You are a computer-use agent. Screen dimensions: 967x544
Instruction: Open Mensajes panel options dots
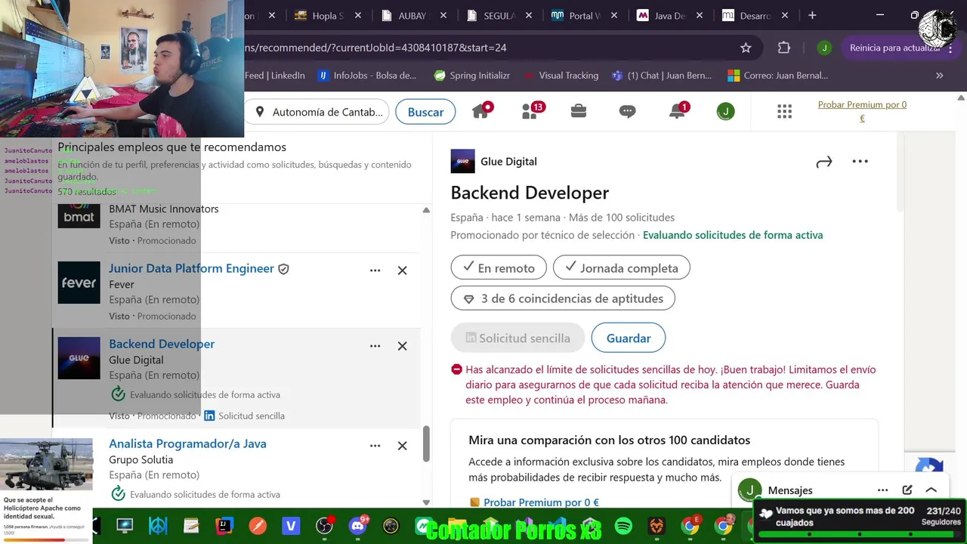[882, 490]
